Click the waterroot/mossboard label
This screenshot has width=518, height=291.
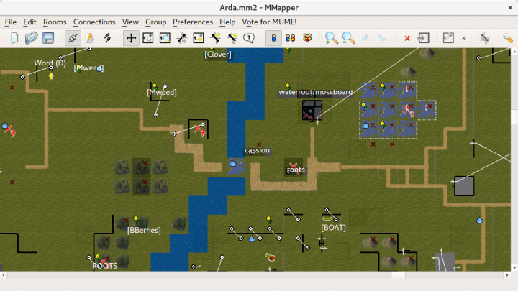(x=316, y=92)
